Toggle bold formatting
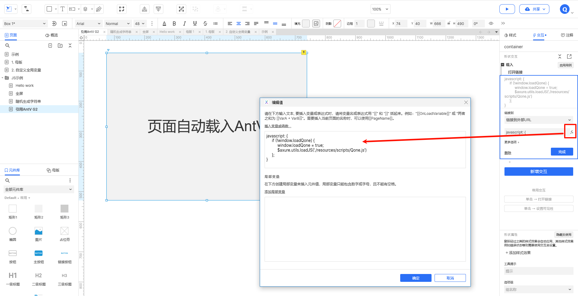This screenshot has height=296, width=578. point(174,24)
